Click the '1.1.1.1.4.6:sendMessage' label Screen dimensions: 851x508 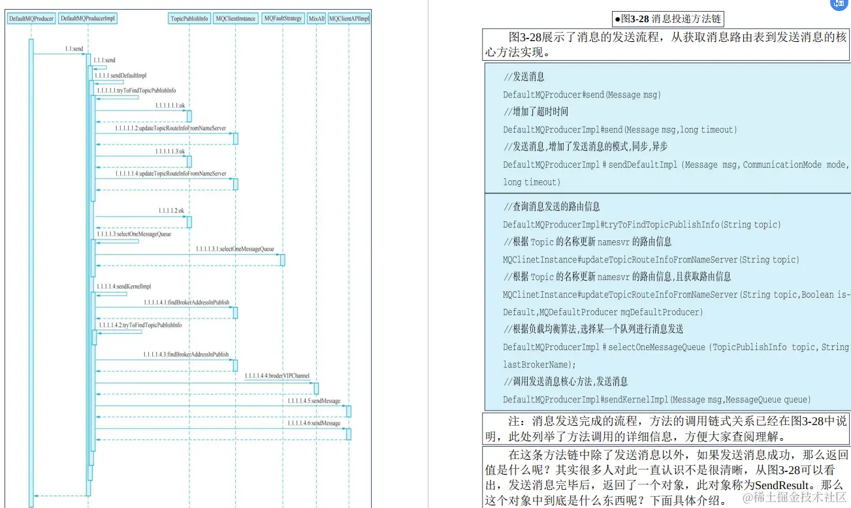[314, 423]
